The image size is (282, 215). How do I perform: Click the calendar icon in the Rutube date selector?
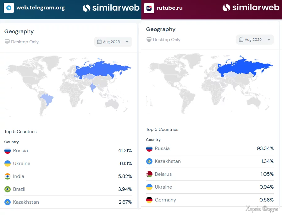[241, 40]
